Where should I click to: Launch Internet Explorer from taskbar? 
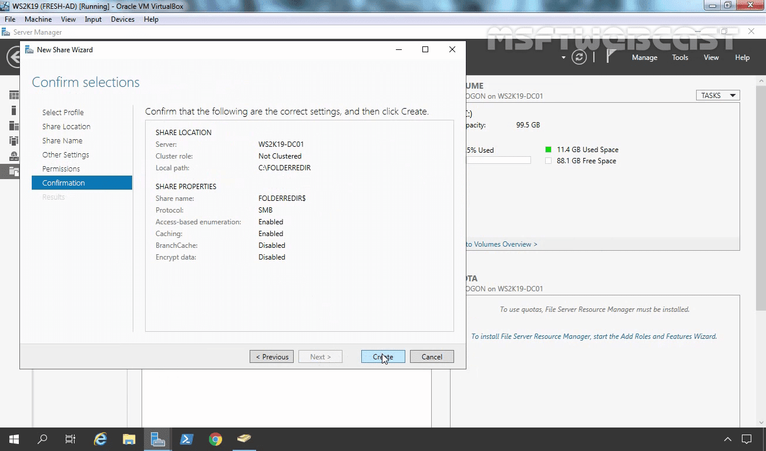point(101,439)
